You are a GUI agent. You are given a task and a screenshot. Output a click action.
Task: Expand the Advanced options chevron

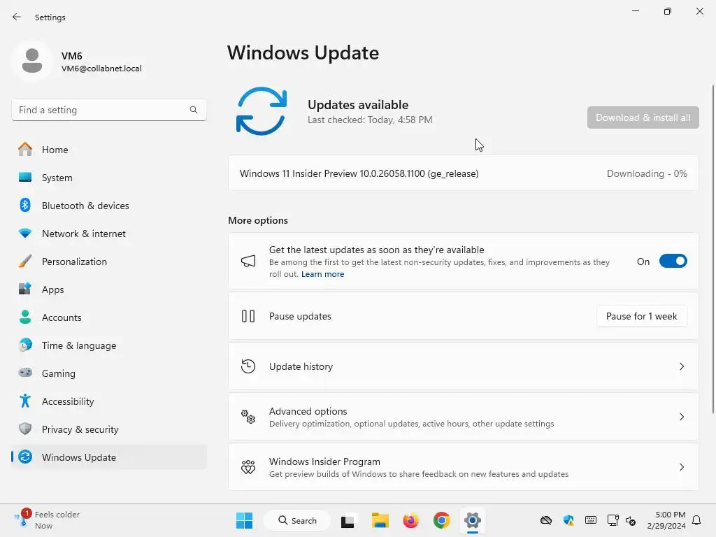pos(681,417)
